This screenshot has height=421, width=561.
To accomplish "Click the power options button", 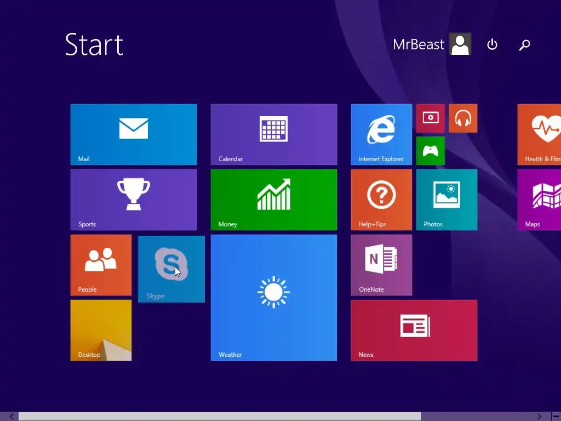I will [493, 44].
